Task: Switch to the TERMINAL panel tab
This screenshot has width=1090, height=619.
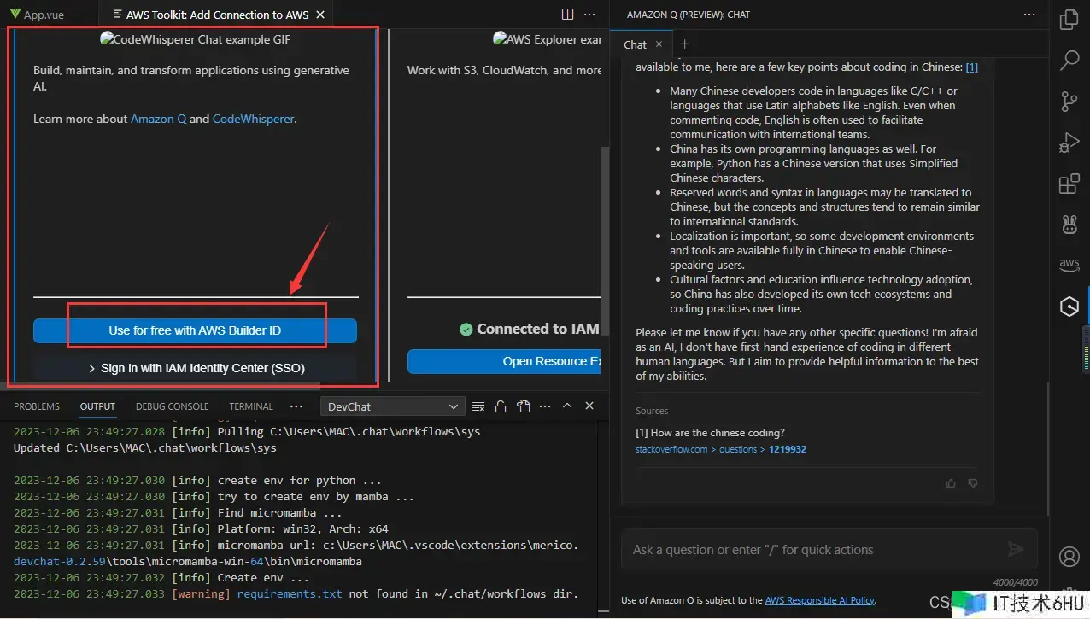Action: 251,406
